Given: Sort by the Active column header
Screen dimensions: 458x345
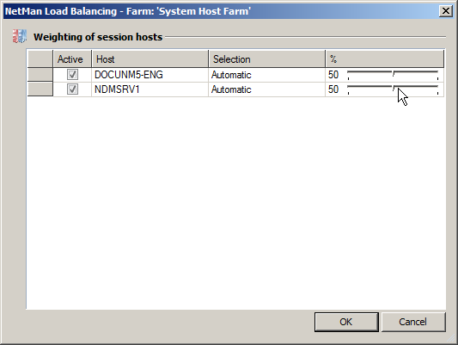Looking at the screenshot, I should pos(72,59).
